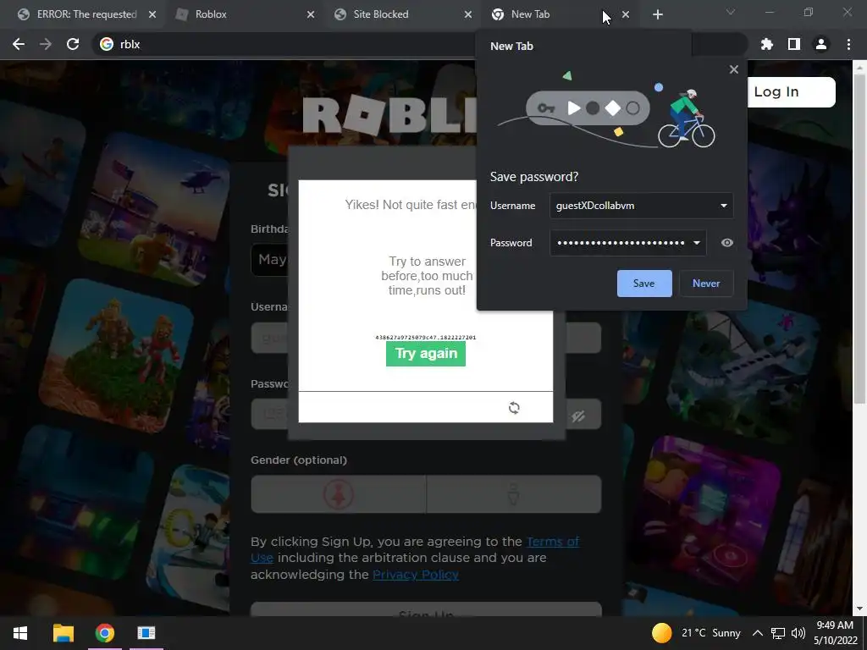The width and height of the screenshot is (867, 650).
Task: Toggle Roblox password visibility eye icon
Action: point(578,416)
